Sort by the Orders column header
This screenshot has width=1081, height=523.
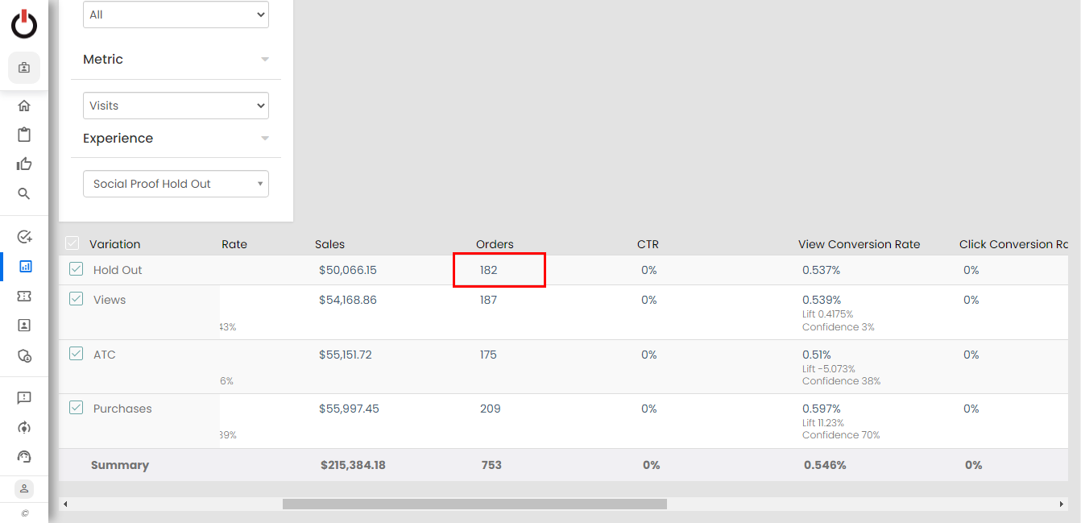coord(495,244)
